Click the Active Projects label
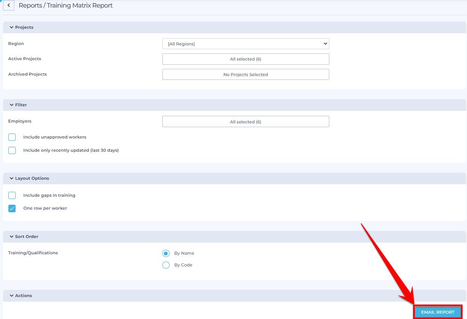This screenshot has width=467, height=319. (25, 59)
